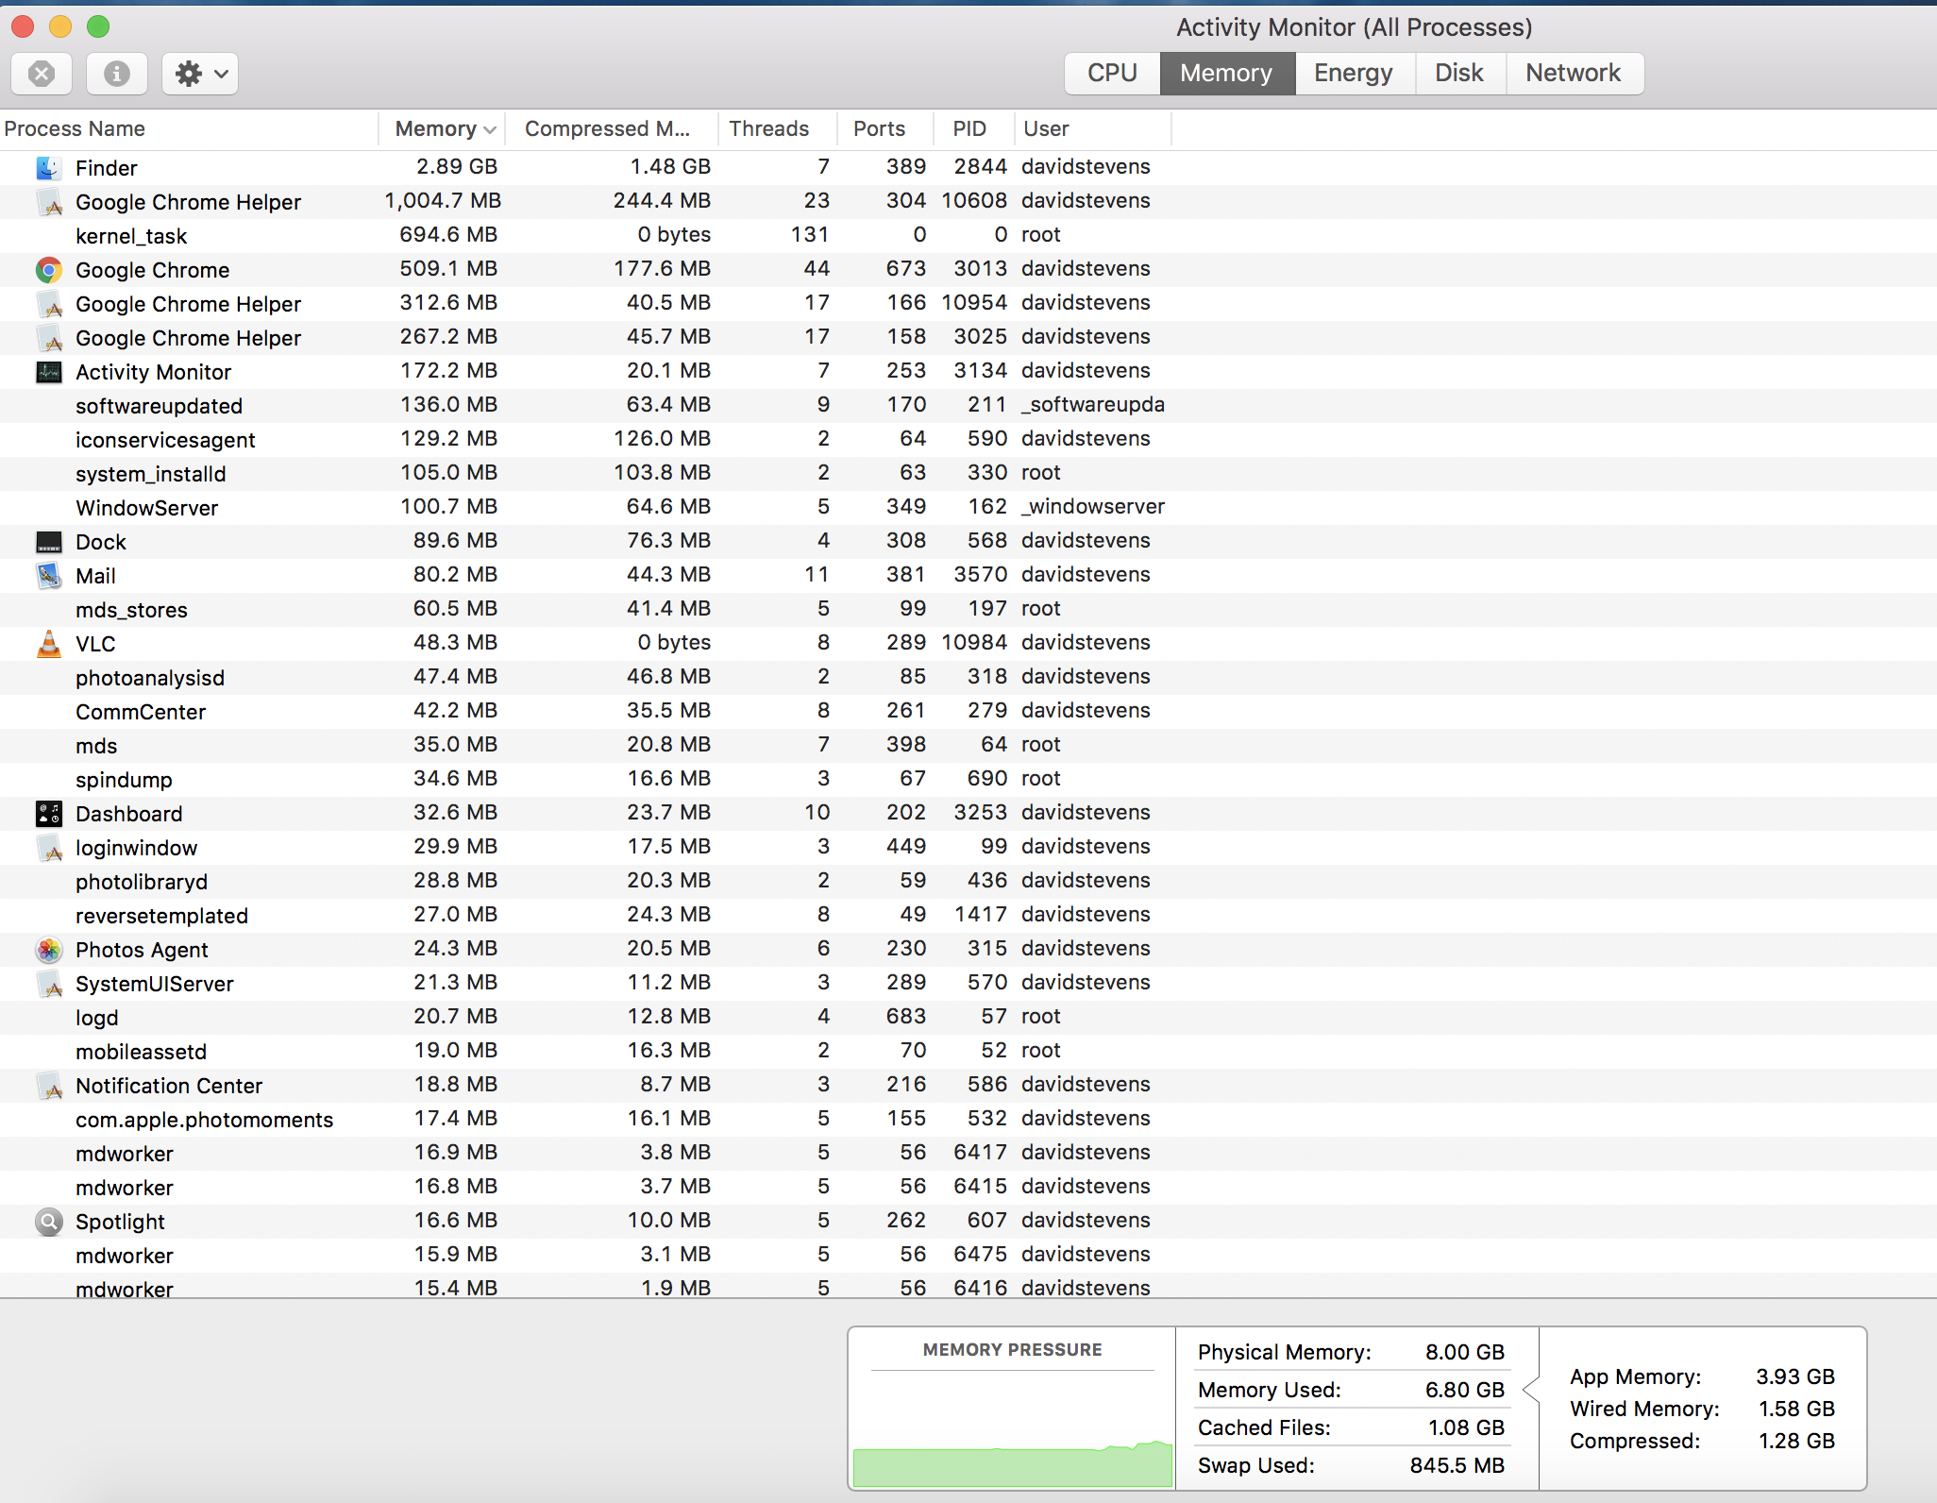Select mdworker with PID 6475
This screenshot has width=1937, height=1503.
coord(968,1255)
